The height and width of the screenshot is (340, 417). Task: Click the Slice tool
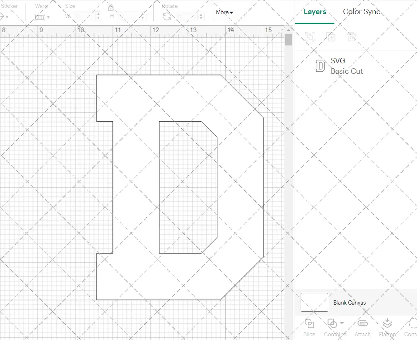coord(309,328)
